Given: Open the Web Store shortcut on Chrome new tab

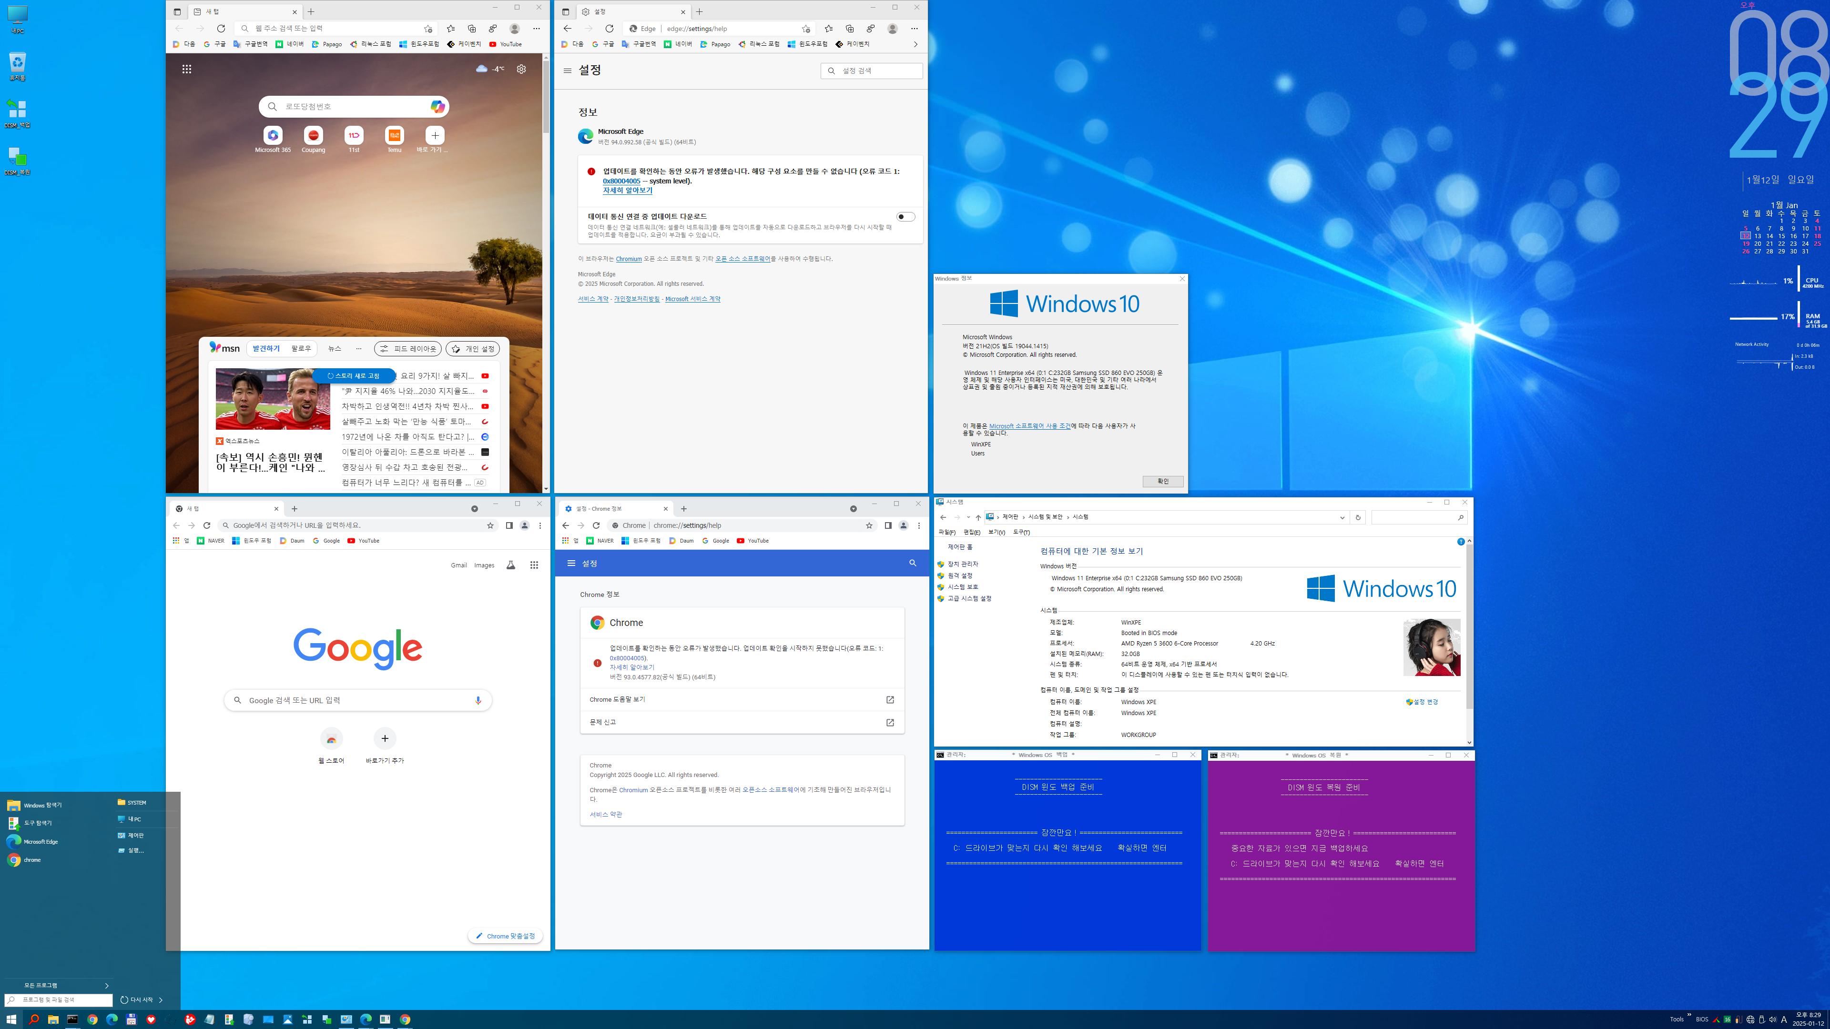Looking at the screenshot, I should point(331,746).
